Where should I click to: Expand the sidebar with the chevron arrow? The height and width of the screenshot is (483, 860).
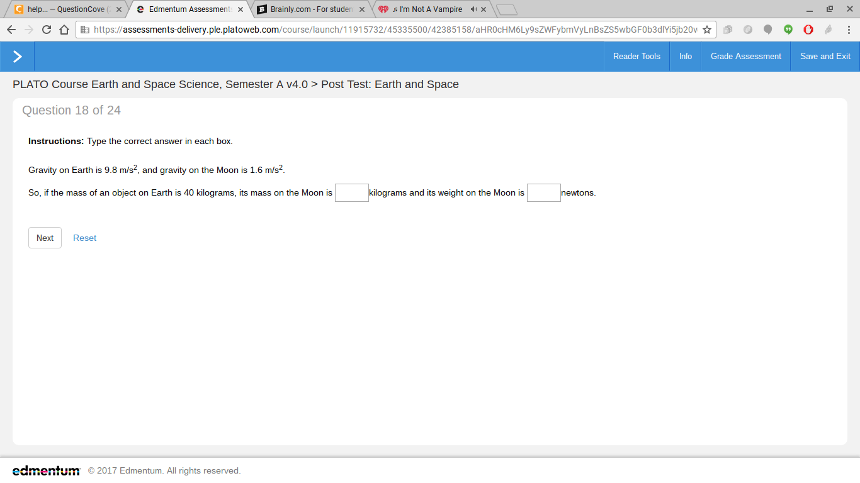18,57
